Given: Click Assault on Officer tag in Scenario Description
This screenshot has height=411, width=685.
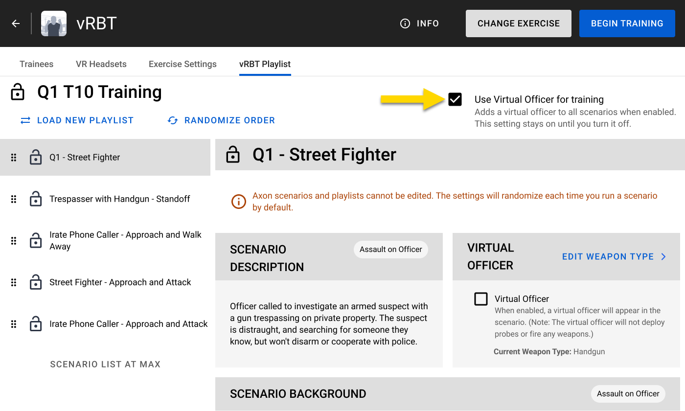Looking at the screenshot, I should [390, 250].
